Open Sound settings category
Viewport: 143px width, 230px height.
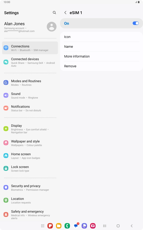click(30, 96)
